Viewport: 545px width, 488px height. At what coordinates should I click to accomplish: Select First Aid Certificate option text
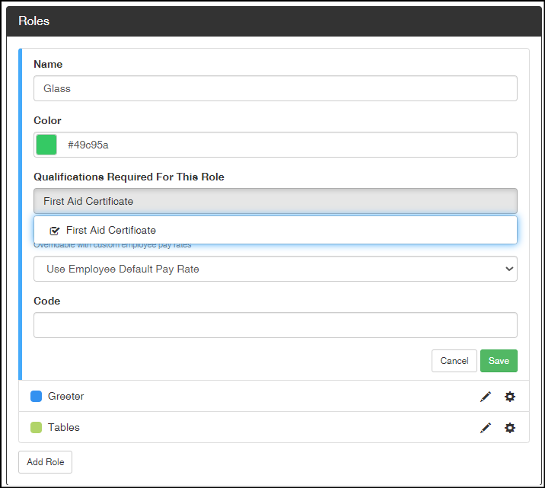[x=111, y=230]
